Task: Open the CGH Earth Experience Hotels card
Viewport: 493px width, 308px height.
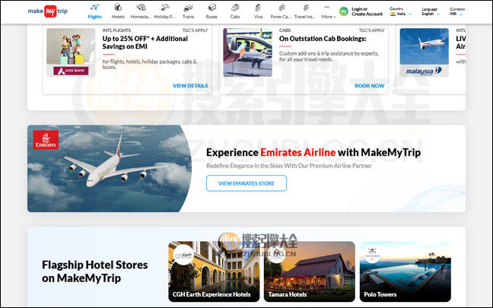Action: [x=214, y=271]
